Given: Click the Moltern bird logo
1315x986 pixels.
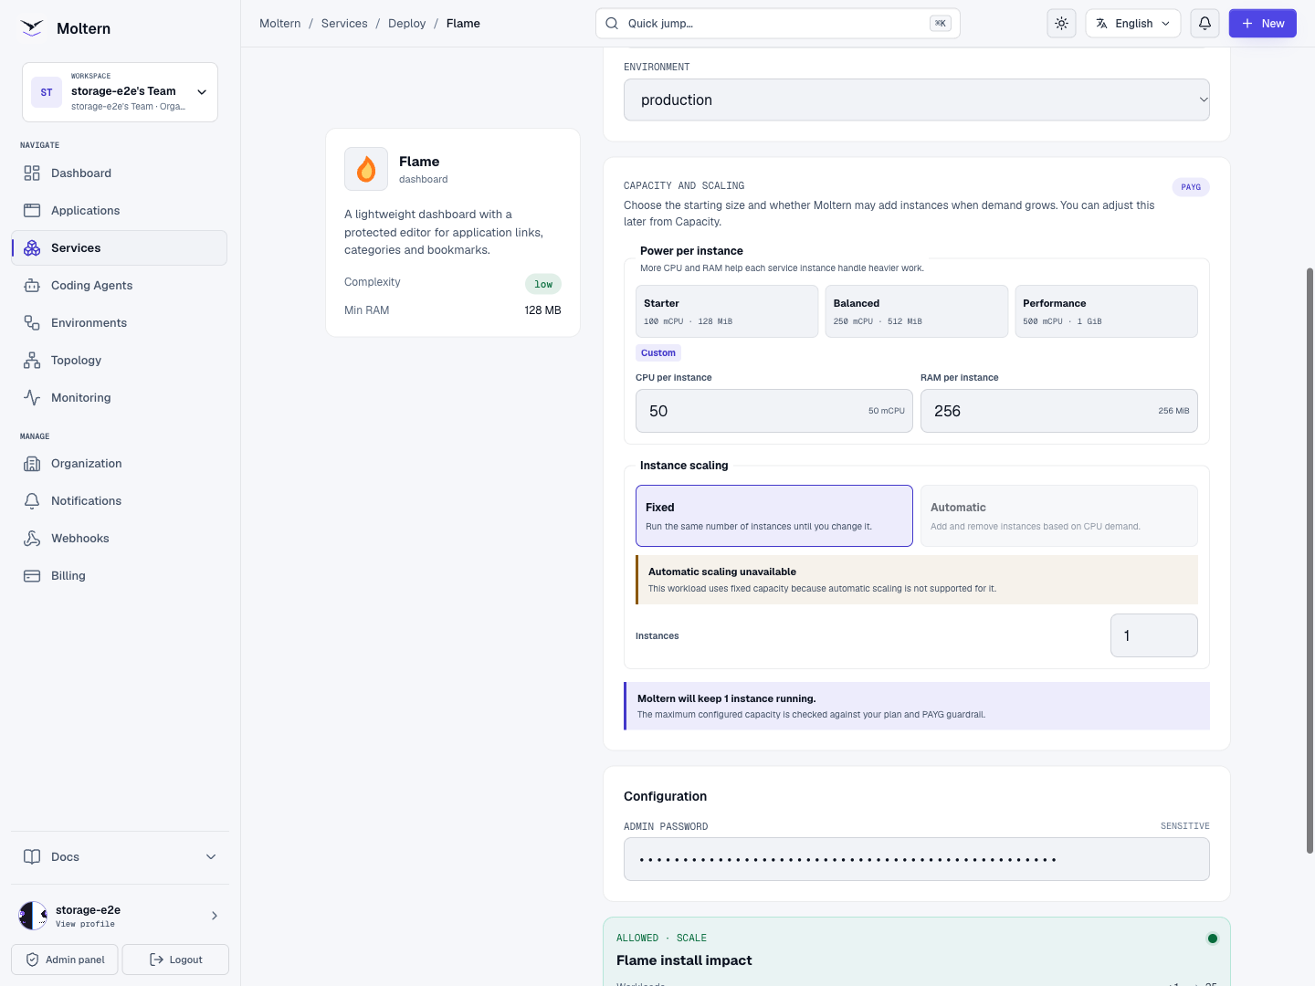Looking at the screenshot, I should (x=32, y=28).
